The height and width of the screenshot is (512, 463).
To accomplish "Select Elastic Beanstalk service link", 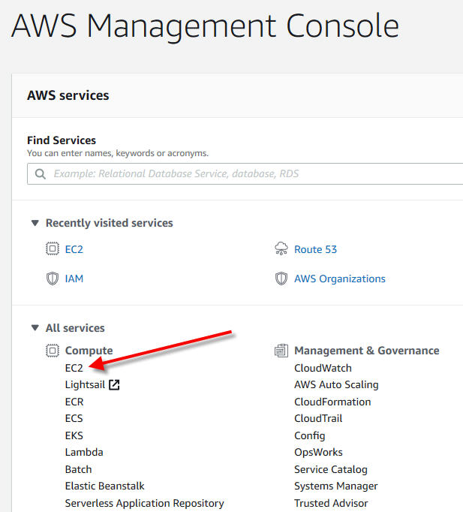I will pos(104,486).
